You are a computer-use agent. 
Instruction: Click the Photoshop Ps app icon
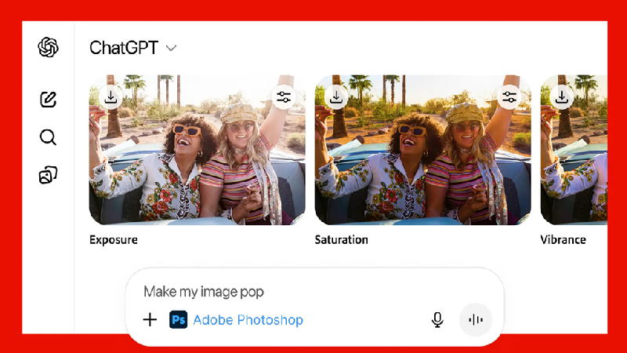point(179,320)
